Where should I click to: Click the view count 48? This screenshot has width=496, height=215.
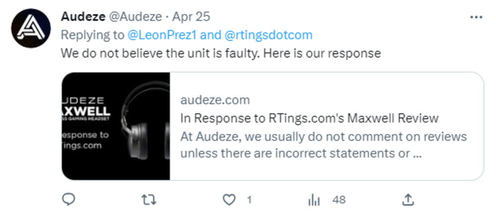[x=339, y=200]
